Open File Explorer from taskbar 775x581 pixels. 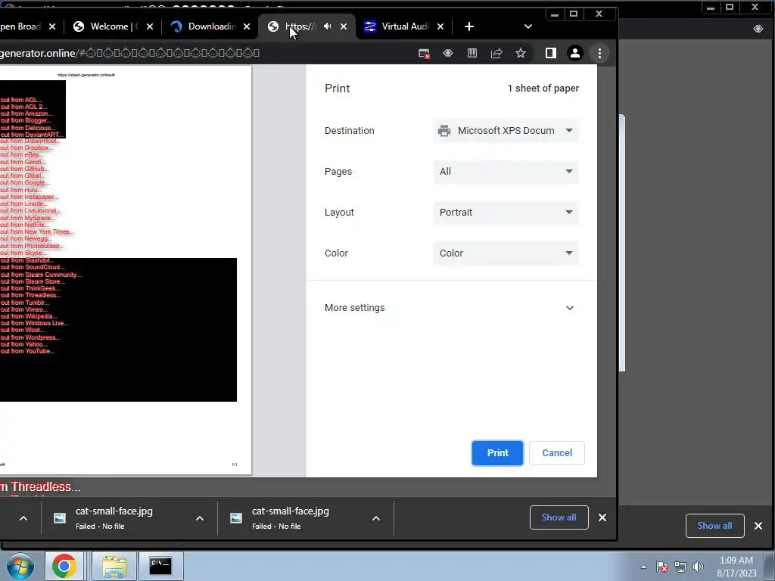tap(114, 566)
